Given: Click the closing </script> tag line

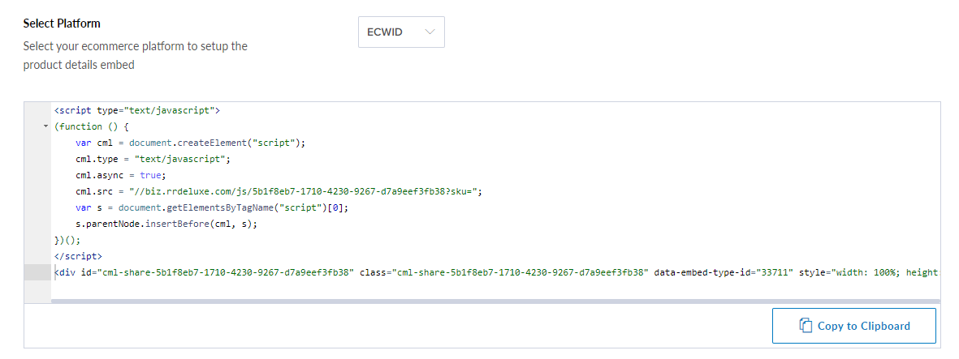Looking at the screenshot, I should click(x=78, y=256).
